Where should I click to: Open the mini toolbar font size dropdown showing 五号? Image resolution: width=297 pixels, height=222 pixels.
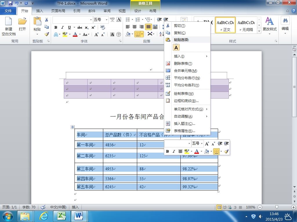click(202, 144)
